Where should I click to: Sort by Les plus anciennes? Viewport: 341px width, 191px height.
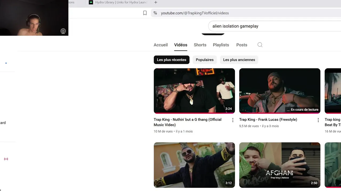click(x=239, y=60)
